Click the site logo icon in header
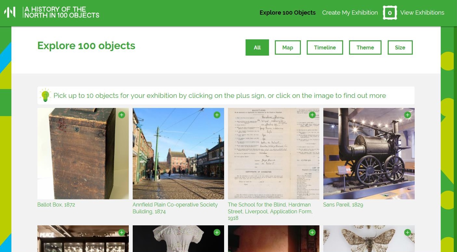Screen dimensions: 457x252 click(10, 12)
